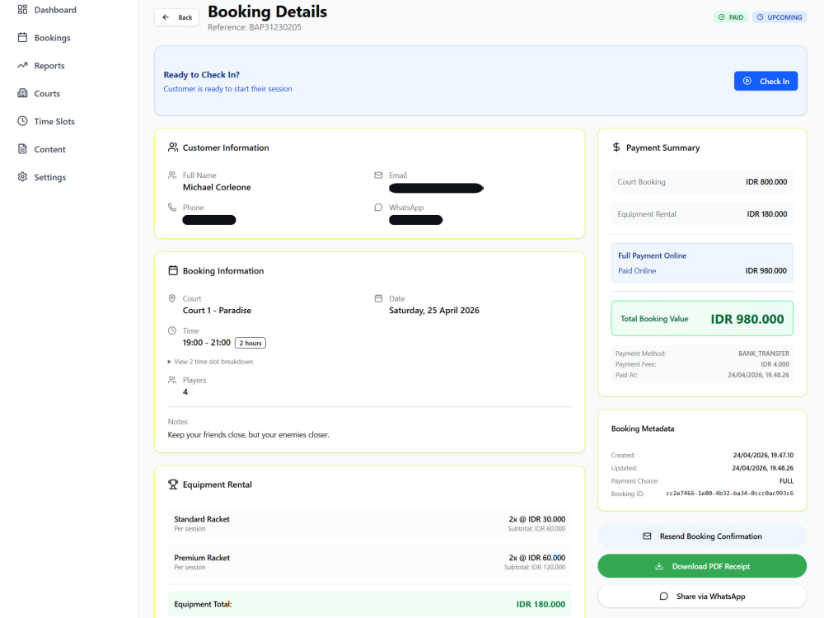This screenshot has width=824, height=618.
Task: Click the Courts building icon
Action: coord(22,93)
